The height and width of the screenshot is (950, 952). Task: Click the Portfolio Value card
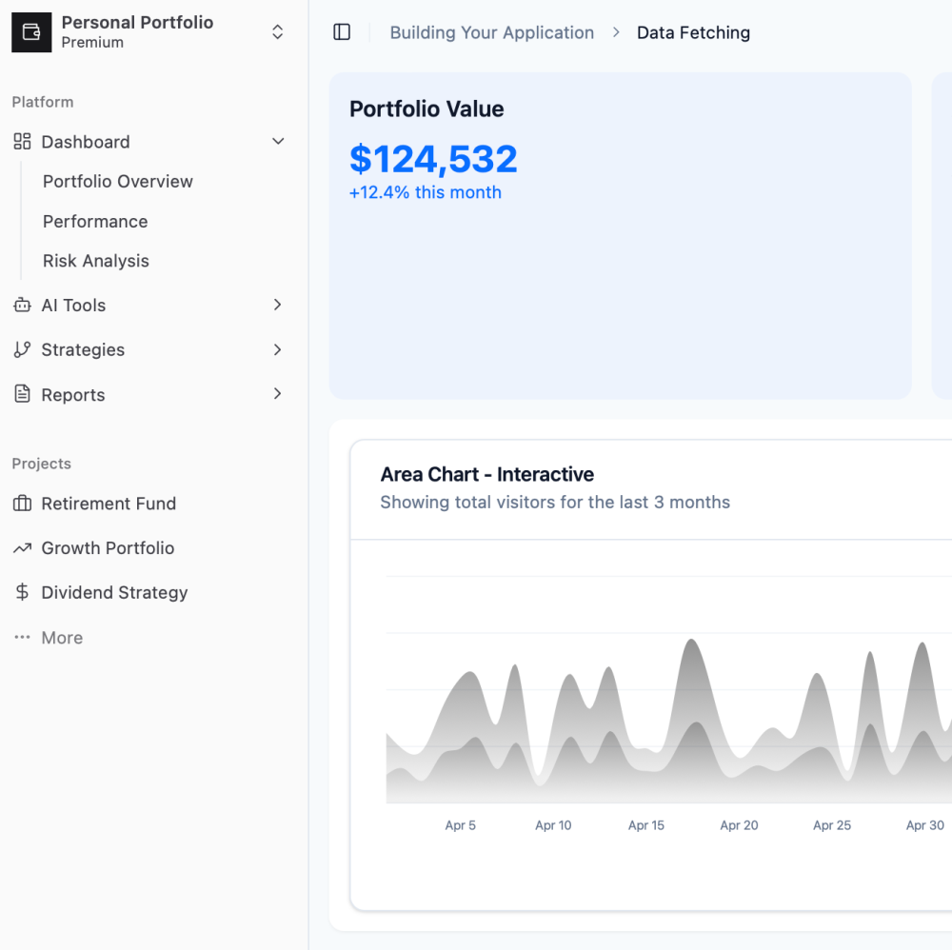(x=620, y=286)
